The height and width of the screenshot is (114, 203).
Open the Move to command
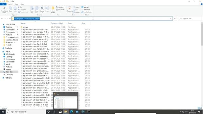[x=32, y=10]
